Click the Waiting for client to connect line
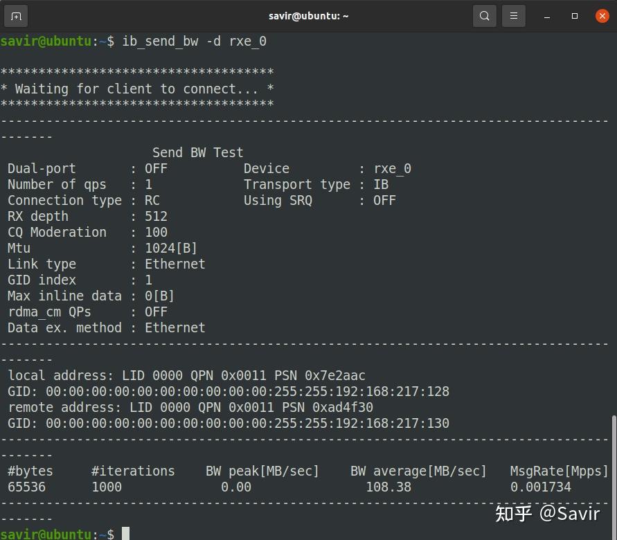 [x=136, y=89]
